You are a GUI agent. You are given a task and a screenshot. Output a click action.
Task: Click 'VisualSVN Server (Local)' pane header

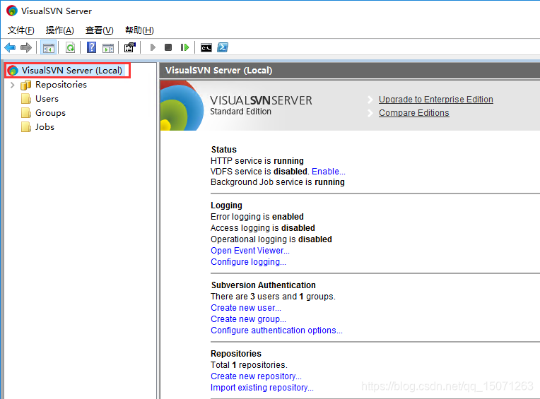pyautogui.click(x=218, y=71)
